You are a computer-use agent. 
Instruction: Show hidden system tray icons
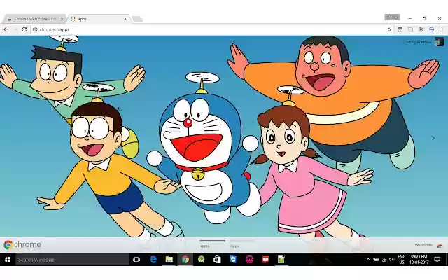(x=368, y=260)
